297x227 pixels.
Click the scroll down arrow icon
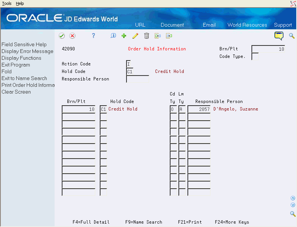pos(293,205)
